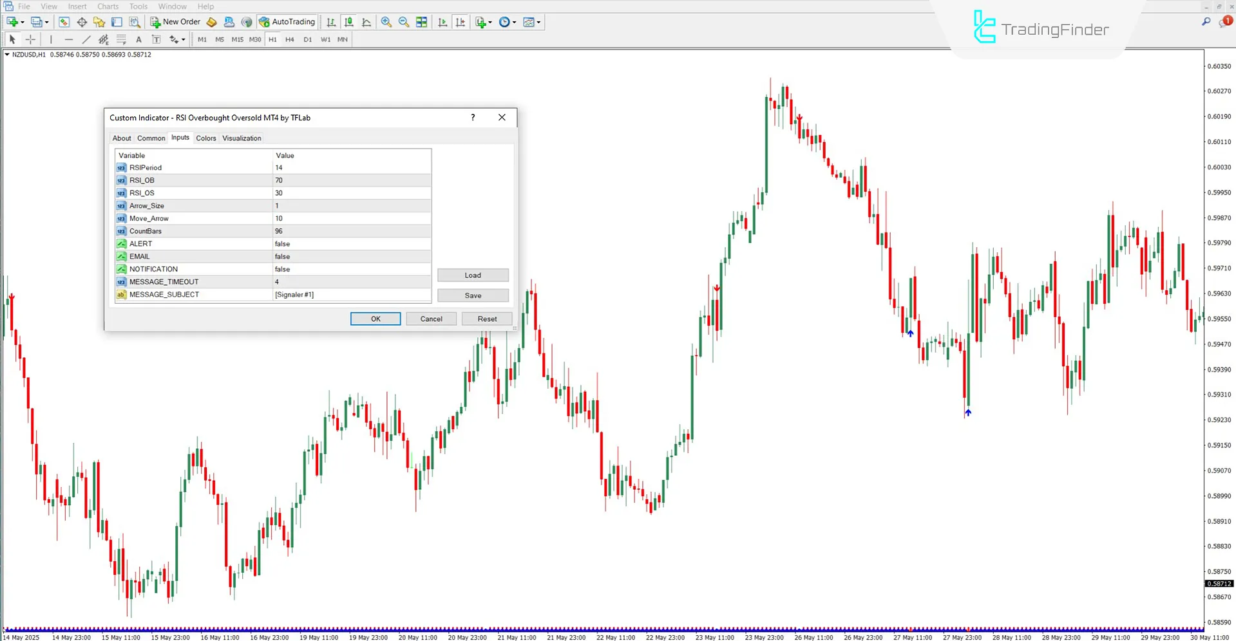Image resolution: width=1236 pixels, height=641 pixels.
Task: Toggle chart shift
Action: coord(461,21)
